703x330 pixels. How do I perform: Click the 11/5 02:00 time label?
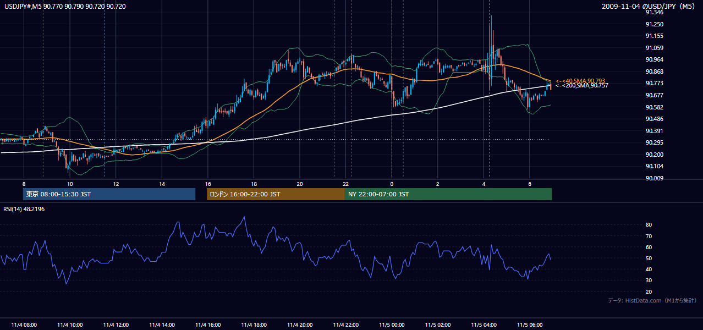[438, 325]
